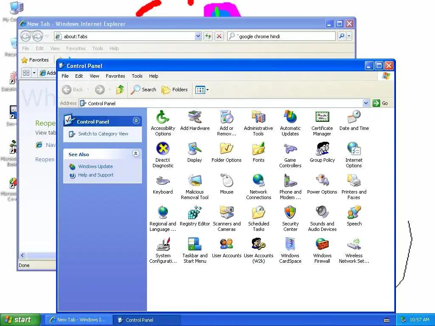Open Control Panel Help menu
This screenshot has width=435, height=326.
pyautogui.click(x=153, y=76)
